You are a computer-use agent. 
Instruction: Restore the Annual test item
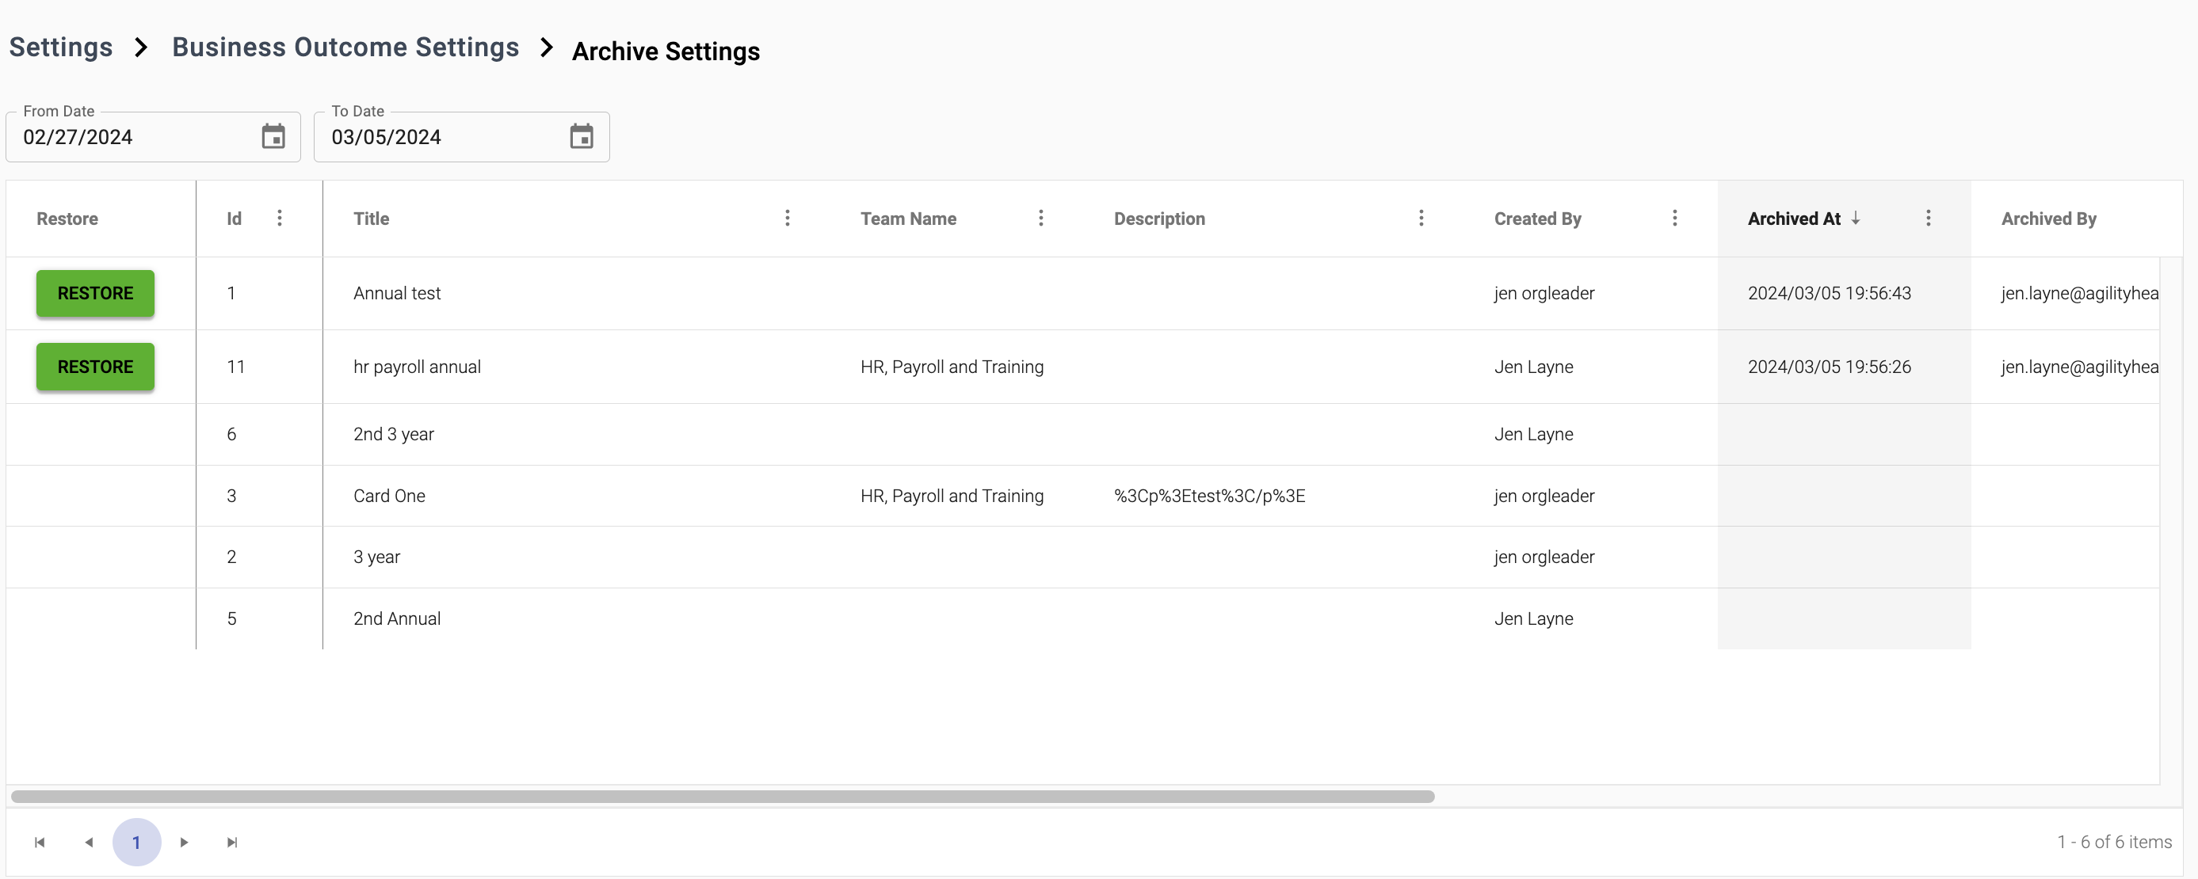tap(96, 293)
